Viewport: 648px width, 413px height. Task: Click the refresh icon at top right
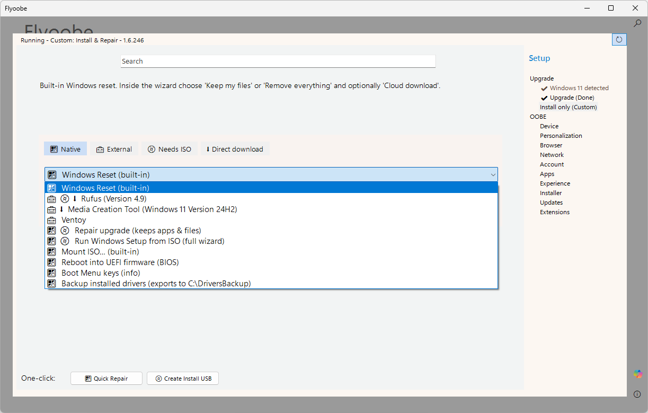(619, 39)
